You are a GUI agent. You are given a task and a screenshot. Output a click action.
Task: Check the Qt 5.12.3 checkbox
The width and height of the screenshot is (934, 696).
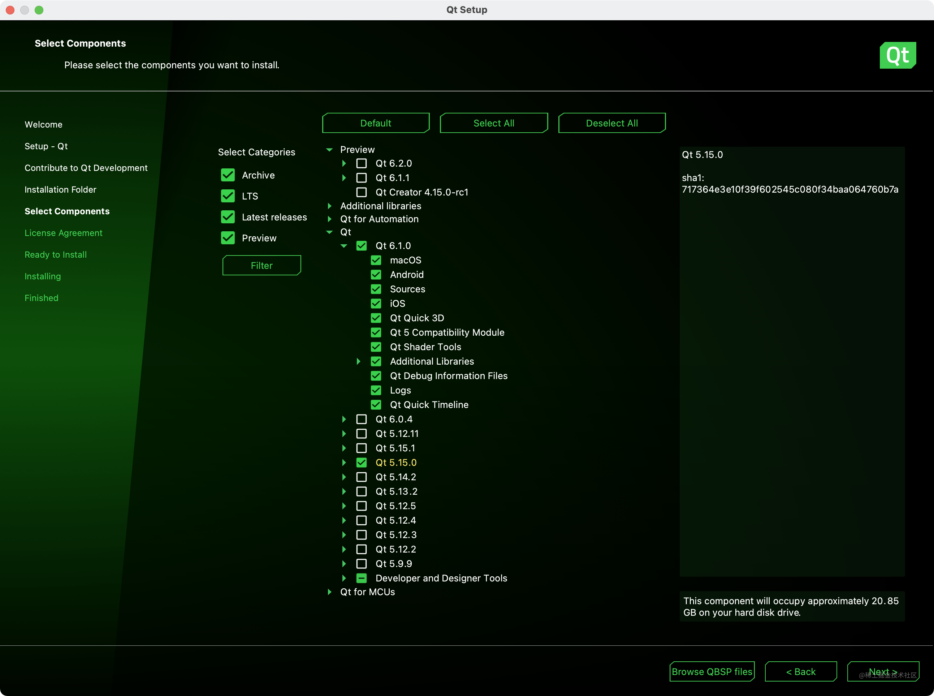(361, 534)
